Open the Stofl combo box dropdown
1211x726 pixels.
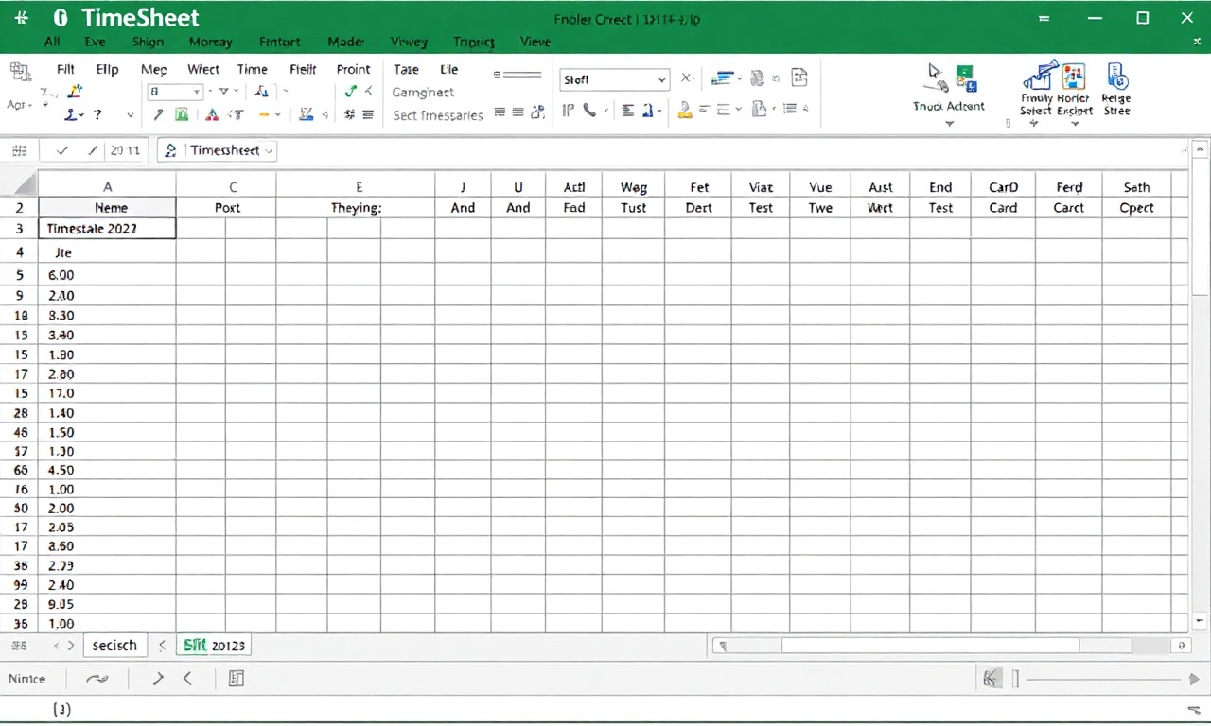(x=661, y=80)
